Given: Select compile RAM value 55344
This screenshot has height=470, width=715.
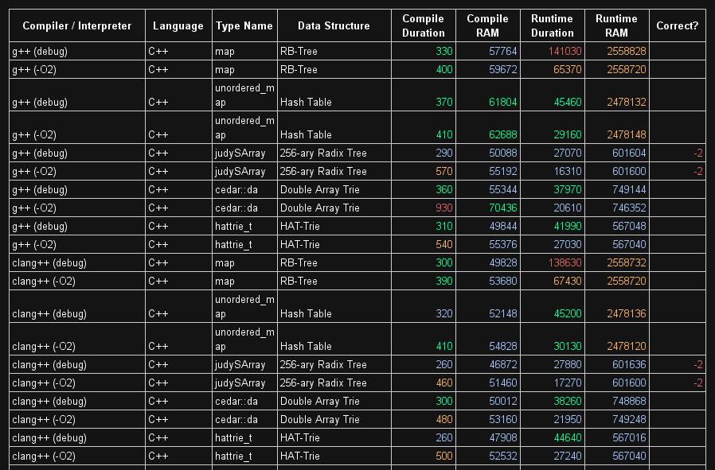Looking at the screenshot, I should tap(503, 189).
